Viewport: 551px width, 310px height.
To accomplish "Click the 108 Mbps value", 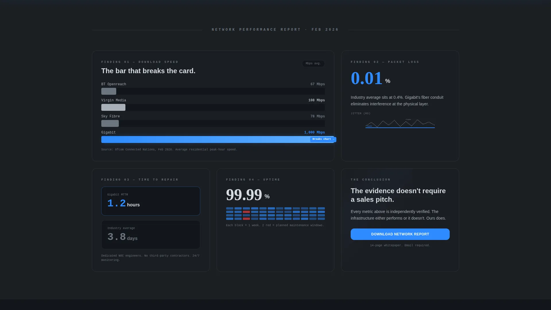I will pyautogui.click(x=317, y=100).
